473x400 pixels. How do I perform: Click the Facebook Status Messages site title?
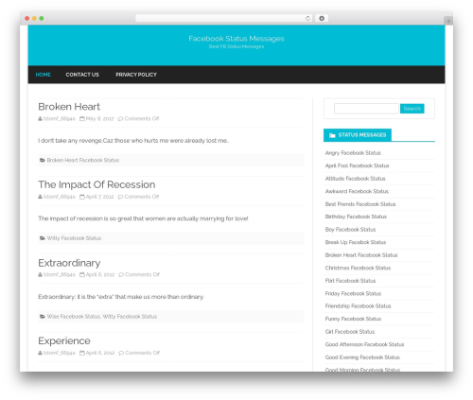tap(236, 39)
